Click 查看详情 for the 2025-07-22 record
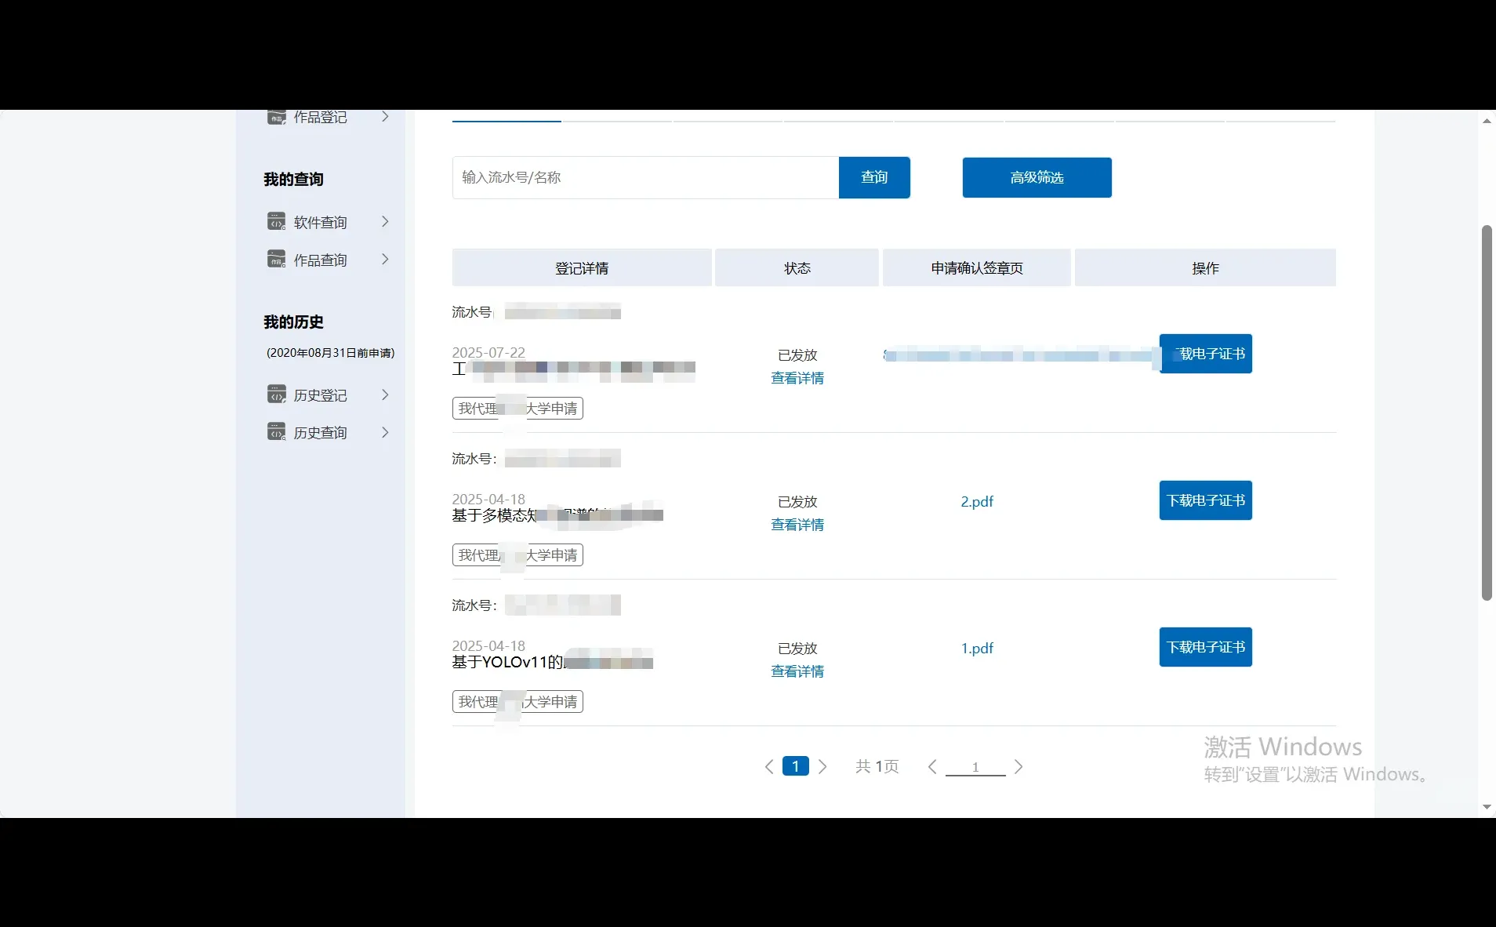The image size is (1496, 927). [797, 377]
